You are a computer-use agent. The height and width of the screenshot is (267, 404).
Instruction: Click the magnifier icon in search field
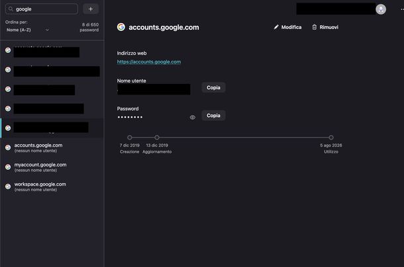[x=11, y=9]
